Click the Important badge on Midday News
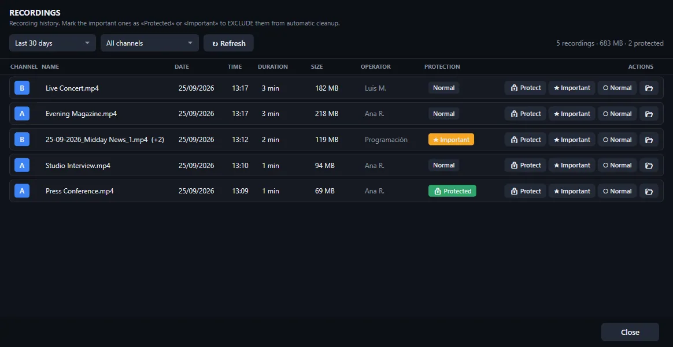Viewport: 673px width, 347px height. [451, 140]
